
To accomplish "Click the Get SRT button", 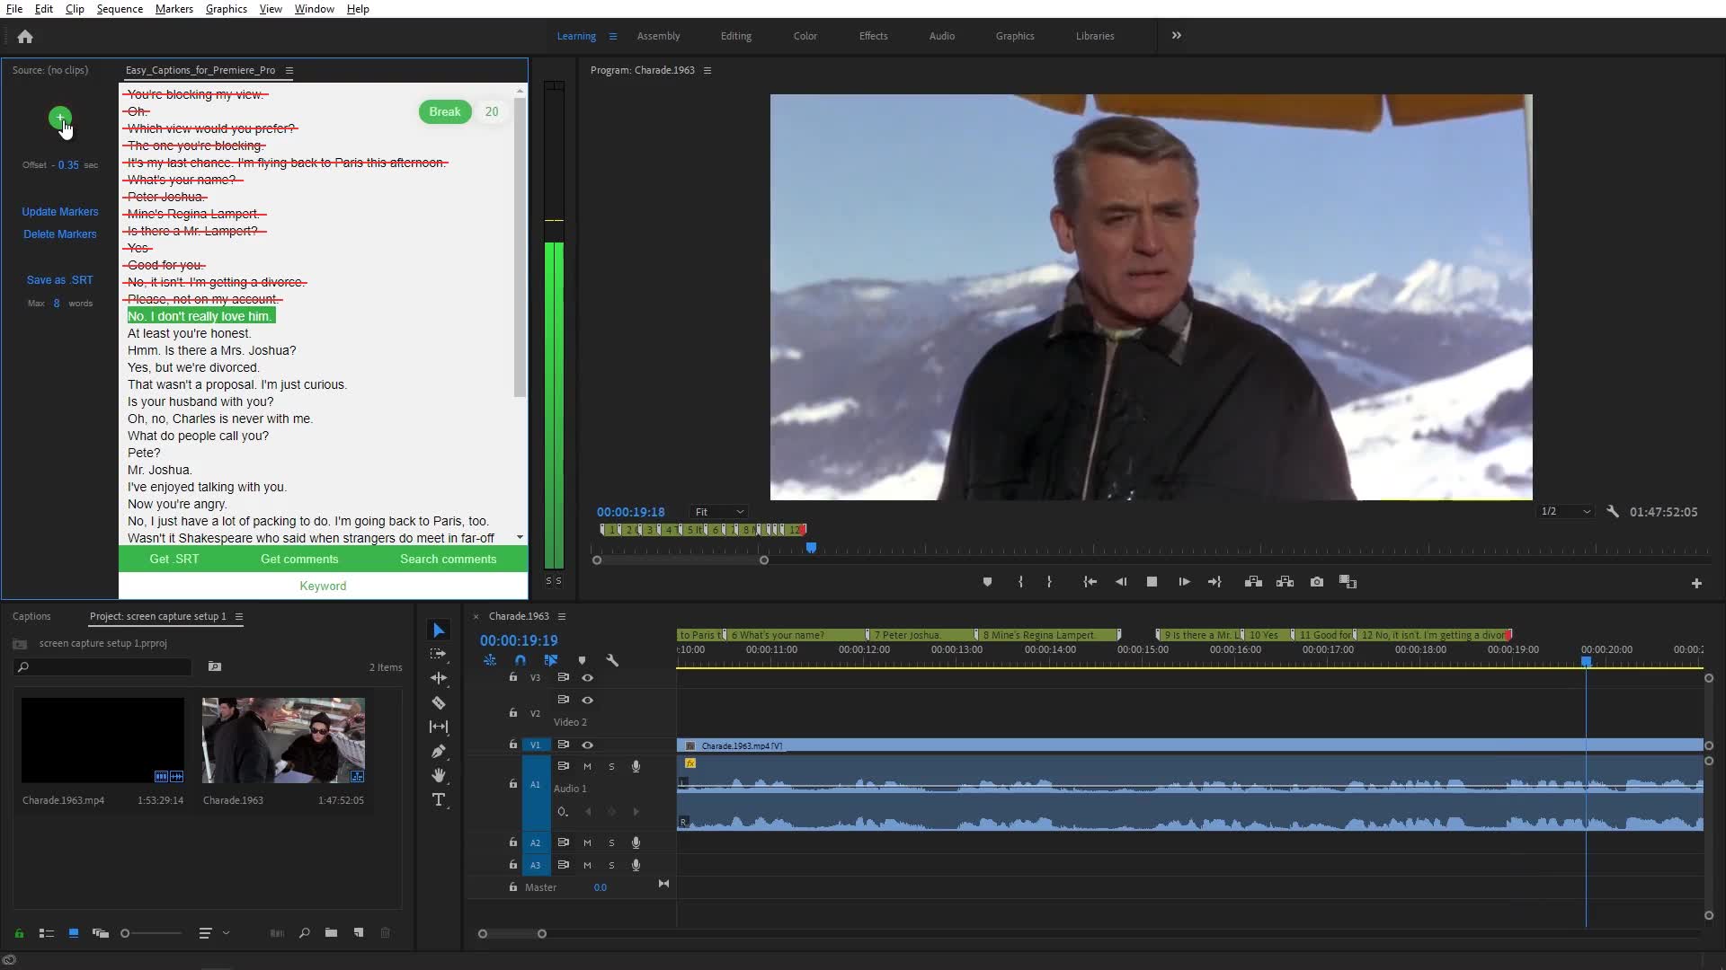I will 174,558.
